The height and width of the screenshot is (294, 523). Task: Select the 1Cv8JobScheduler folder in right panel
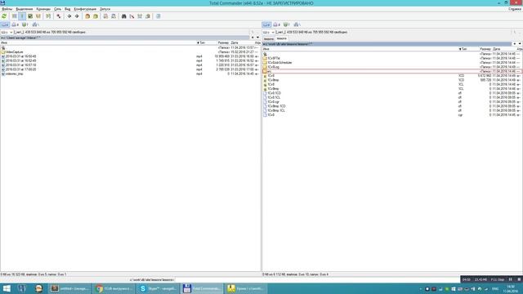[x=279, y=63]
